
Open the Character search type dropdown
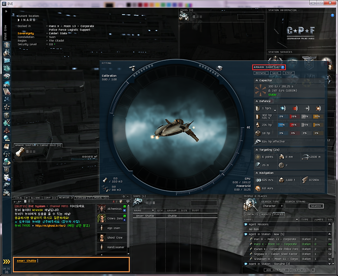point(272,206)
